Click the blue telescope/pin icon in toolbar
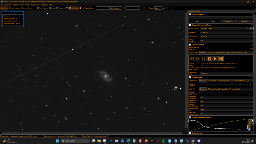This screenshot has width=256, height=144. coord(172,8)
